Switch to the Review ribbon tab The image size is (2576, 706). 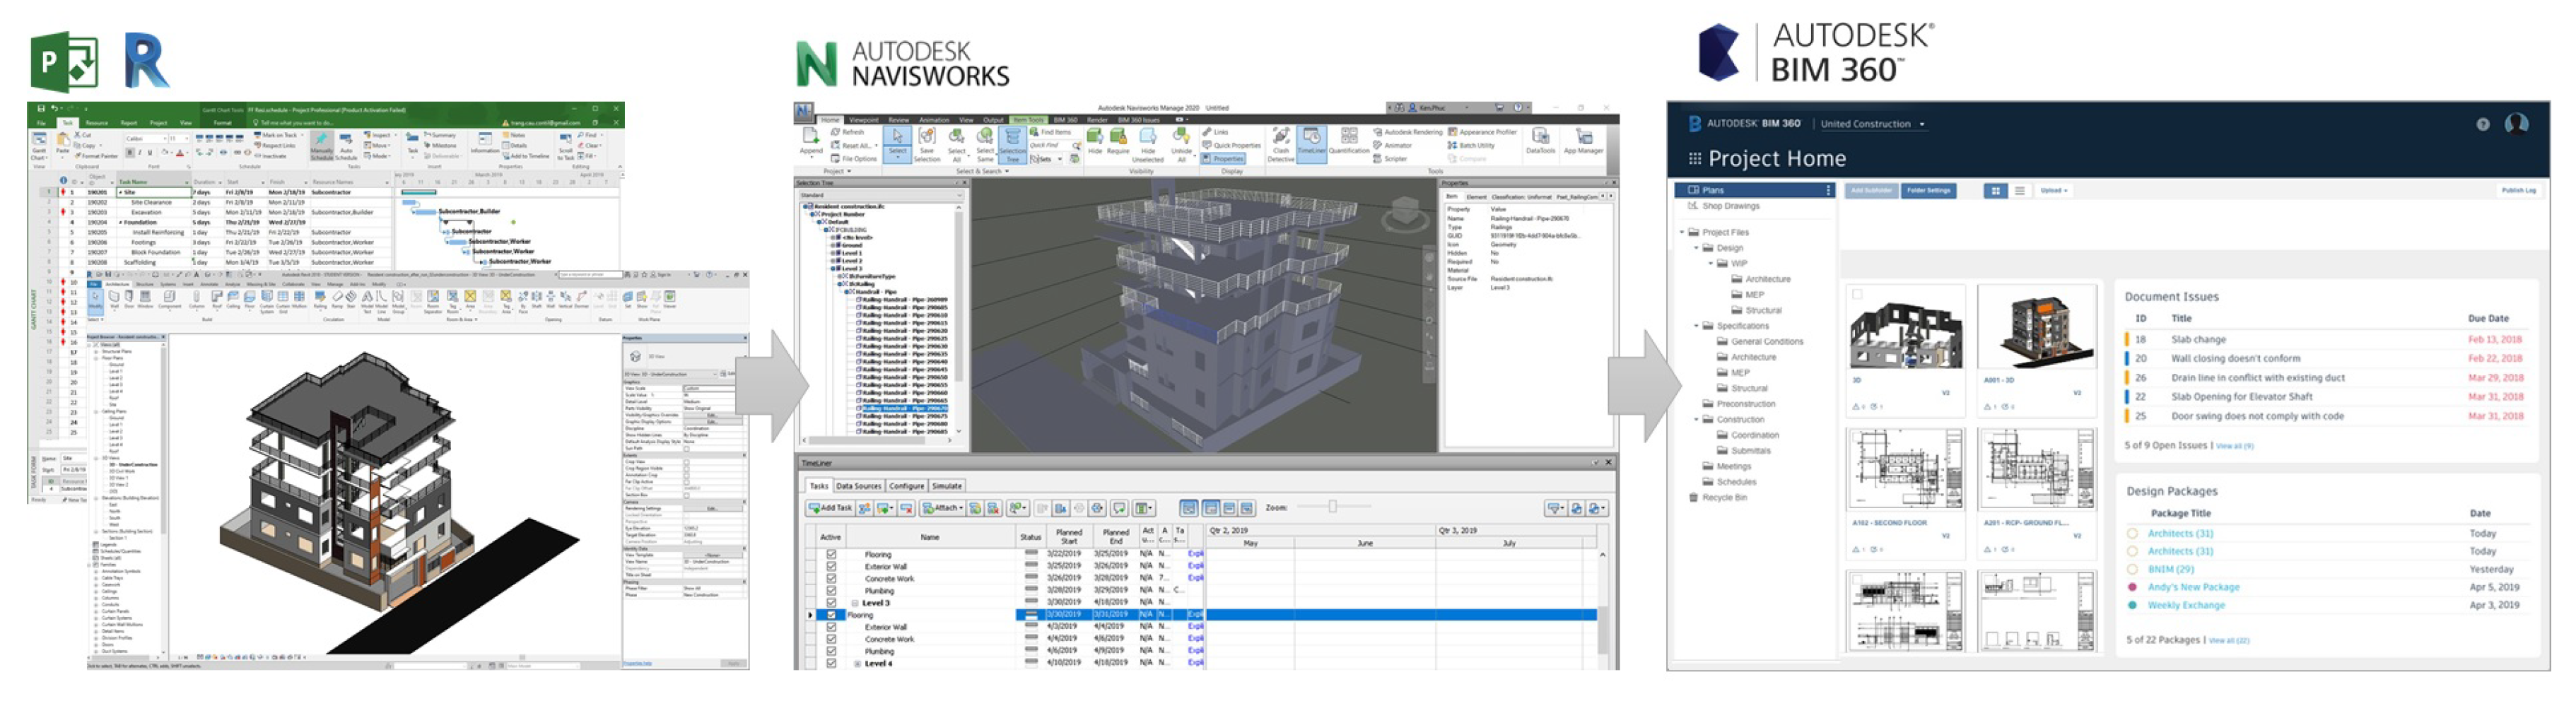tap(899, 120)
